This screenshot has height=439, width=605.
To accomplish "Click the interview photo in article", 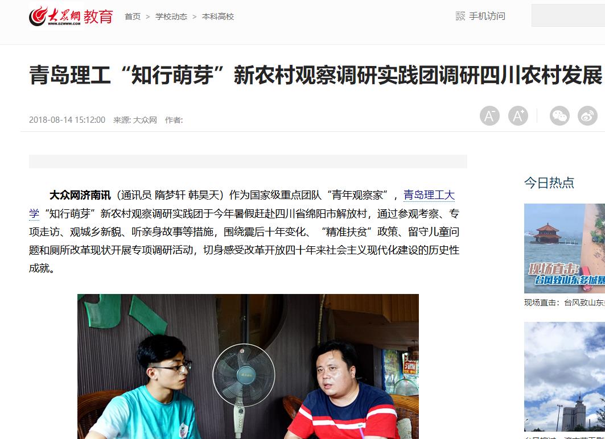I will [248, 367].
